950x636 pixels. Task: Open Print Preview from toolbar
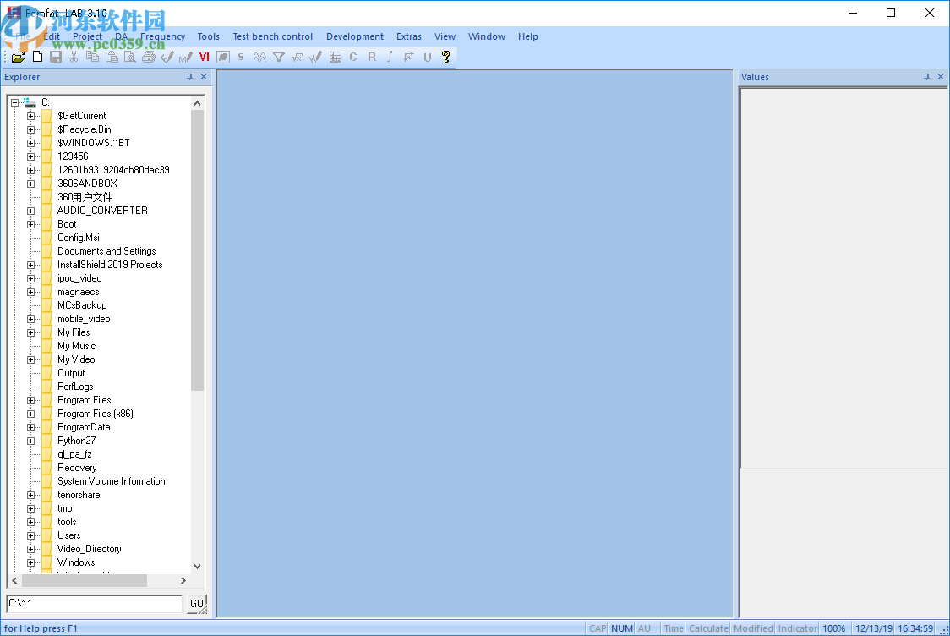pyautogui.click(x=129, y=57)
